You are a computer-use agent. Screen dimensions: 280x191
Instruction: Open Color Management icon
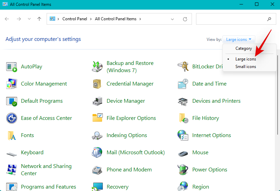click(11, 84)
